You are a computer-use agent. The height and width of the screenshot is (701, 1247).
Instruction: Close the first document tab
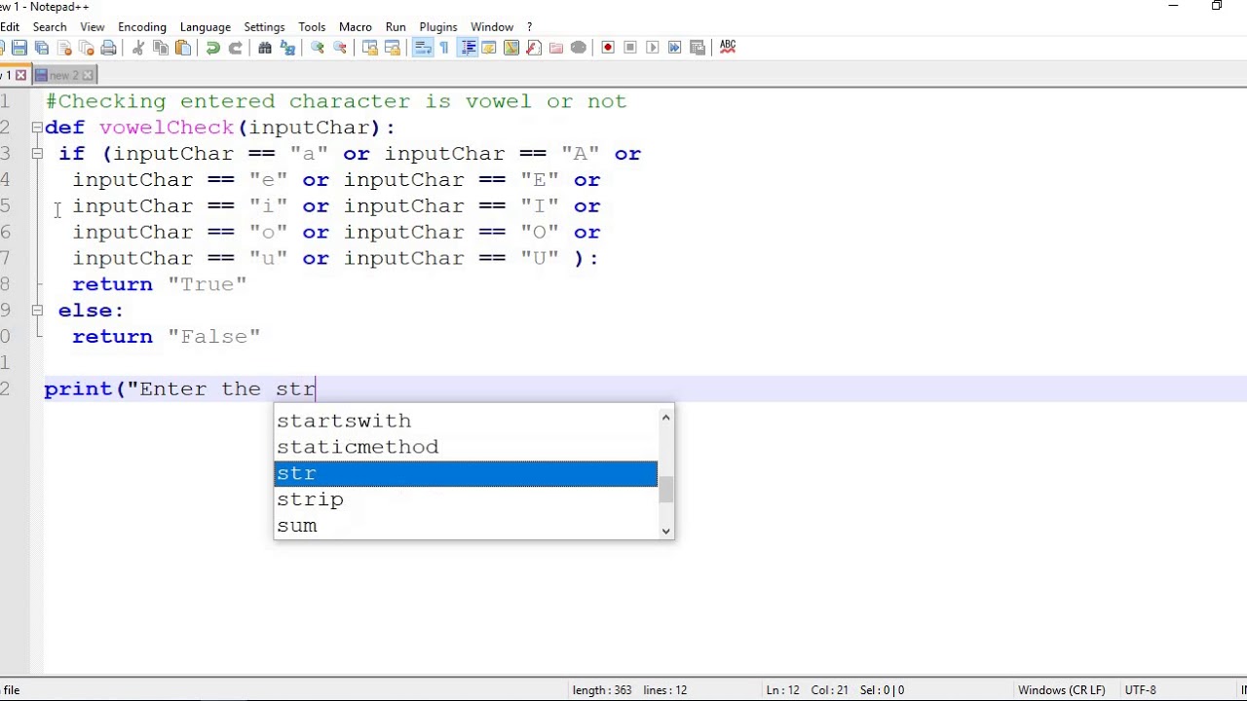(x=20, y=75)
